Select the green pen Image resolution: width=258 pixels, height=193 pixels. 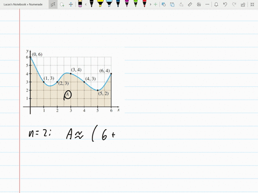(x=135, y=4)
